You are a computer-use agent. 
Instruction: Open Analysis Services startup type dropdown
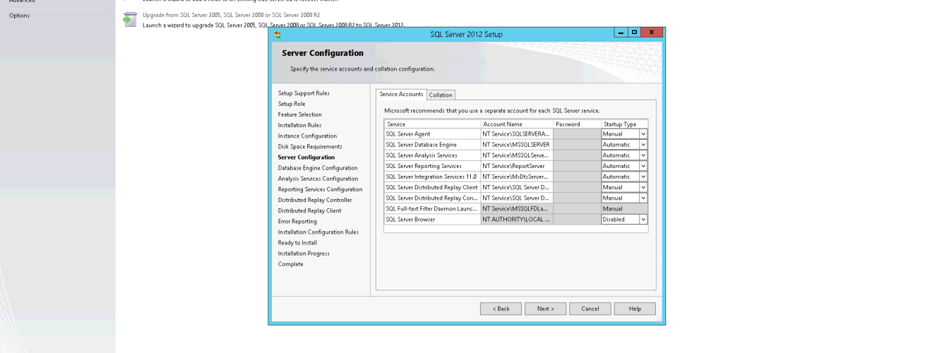[643, 155]
